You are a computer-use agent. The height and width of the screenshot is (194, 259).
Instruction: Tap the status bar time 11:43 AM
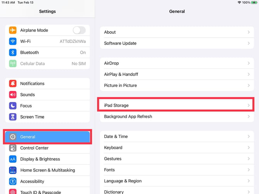click(x=8, y=2)
